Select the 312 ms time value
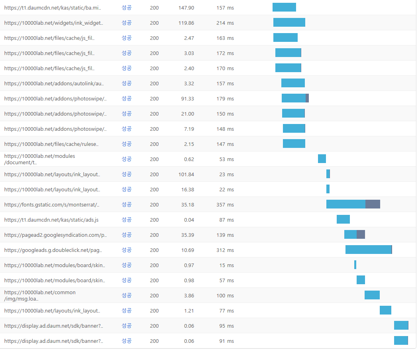This screenshot has height=350, width=420. tap(225, 250)
